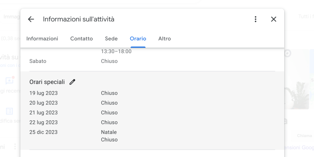314x157 pixels.
Task: Select the 20 lug 2023 Chiuso entry
Action: (x=109, y=103)
